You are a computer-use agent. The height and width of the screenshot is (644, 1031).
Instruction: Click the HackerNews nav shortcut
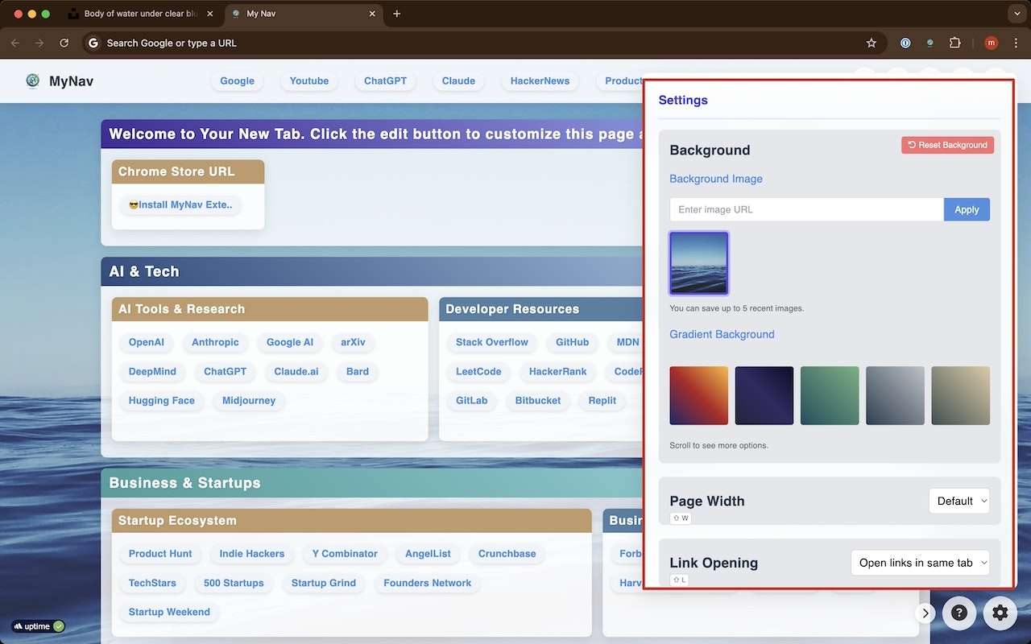click(540, 80)
